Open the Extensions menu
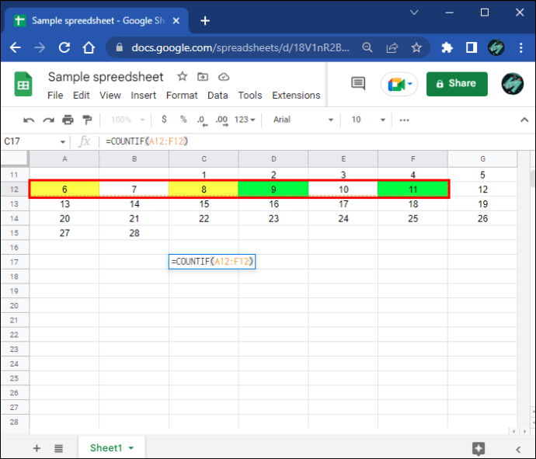 click(296, 96)
